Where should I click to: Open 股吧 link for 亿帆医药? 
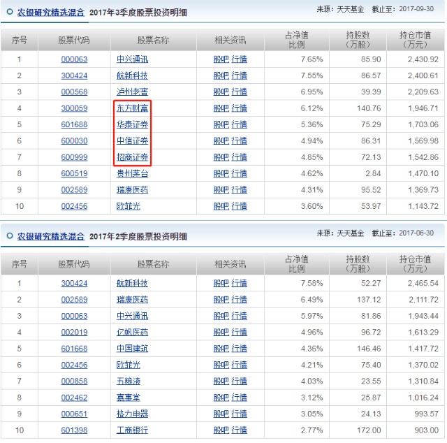pyautogui.click(x=221, y=333)
